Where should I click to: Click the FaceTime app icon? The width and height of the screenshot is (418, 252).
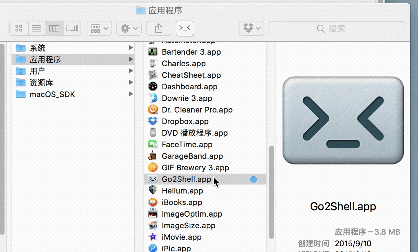click(x=153, y=144)
